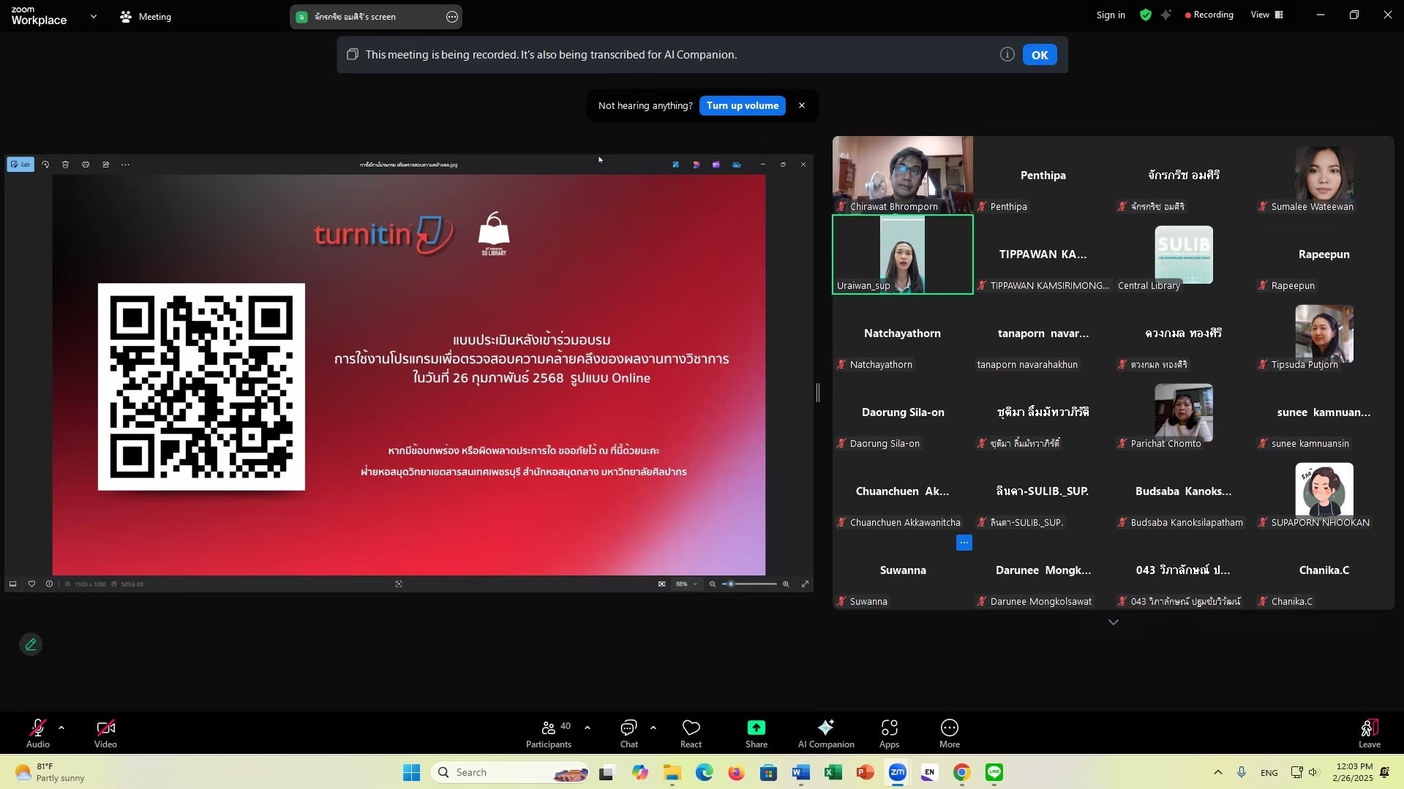The image size is (1404, 789).
Task: Click the share icon in photo viewer toolbar
Action: pyautogui.click(x=105, y=165)
